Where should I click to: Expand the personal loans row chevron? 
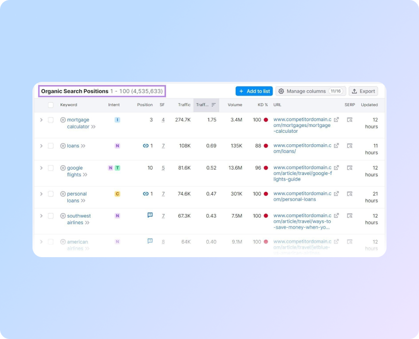click(41, 194)
